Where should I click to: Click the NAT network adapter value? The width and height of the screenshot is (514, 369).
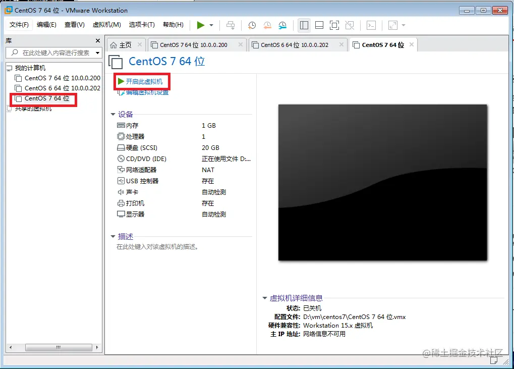208,170
